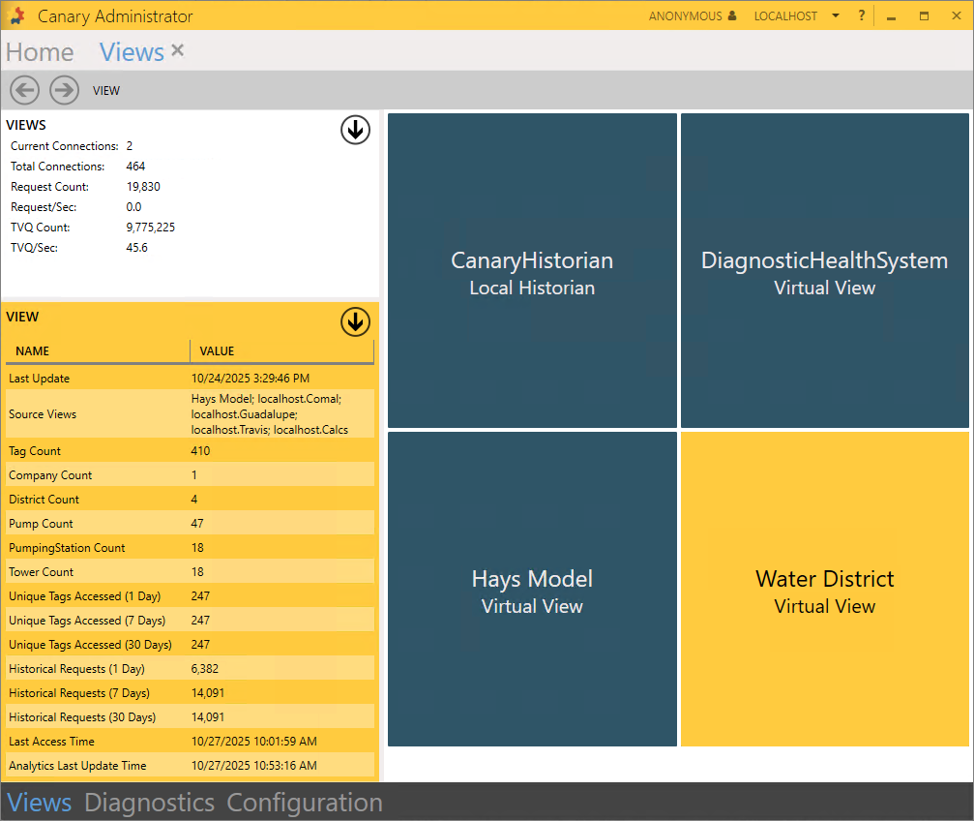Screen dimensions: 974x821
Task: Open the Hays Model Virtual View tile
Action: pyautogui.click(x=532, y=590)
